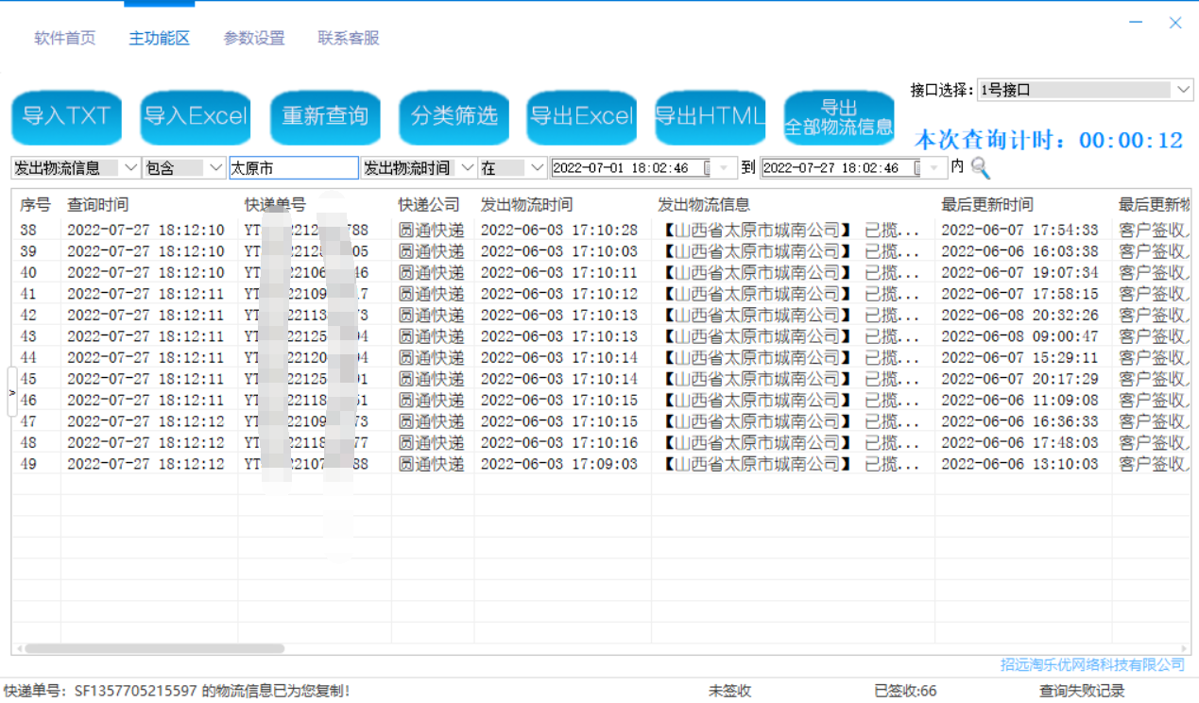Open the 参数设置 tab

pos(254,39)
